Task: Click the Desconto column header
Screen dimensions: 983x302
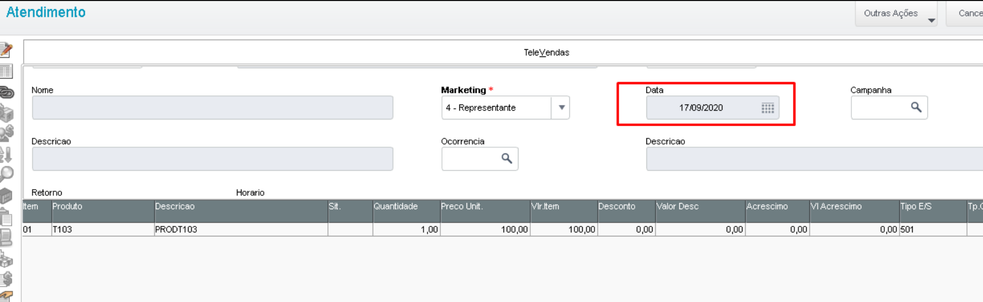Action: click(x=626, y=211)
